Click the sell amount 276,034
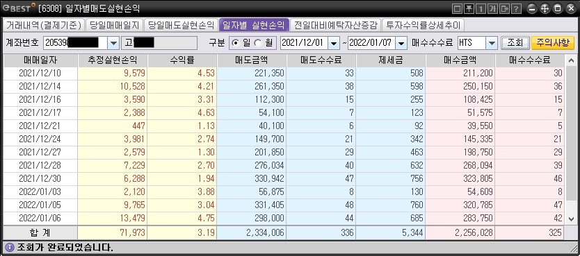Image resolution: width=580 pixels, height=256 pixels. point(269,165)
